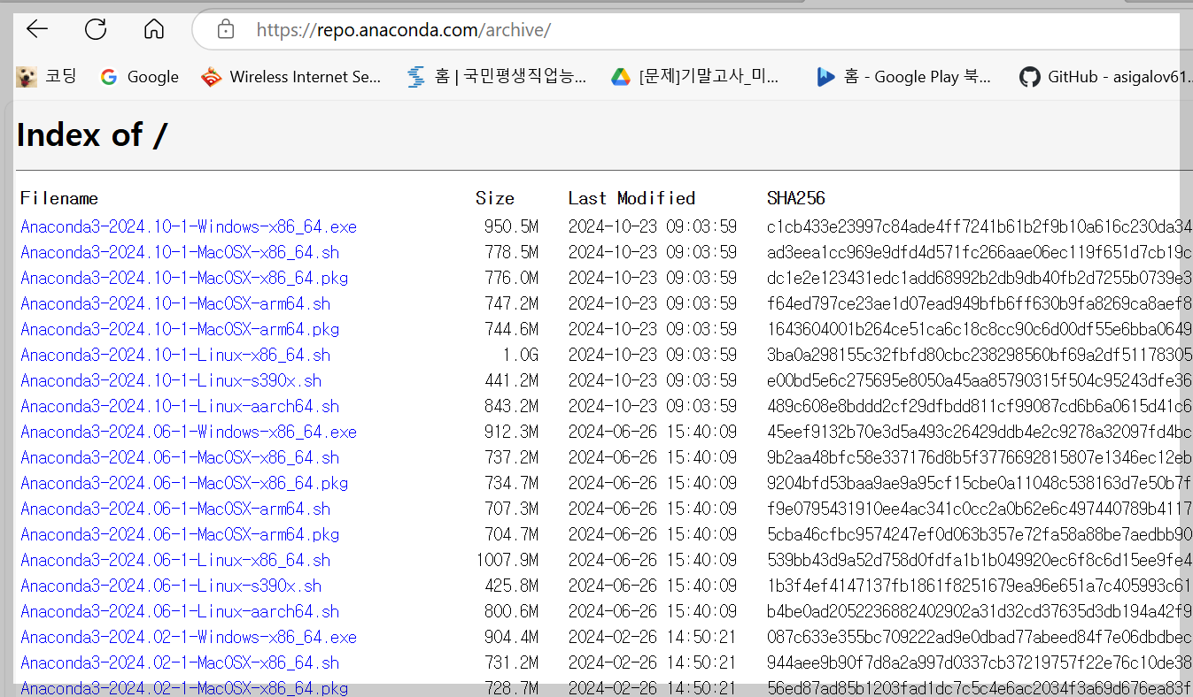Download Anaconda3-2024.06-1-Windows-x86_64.exe

189,432
